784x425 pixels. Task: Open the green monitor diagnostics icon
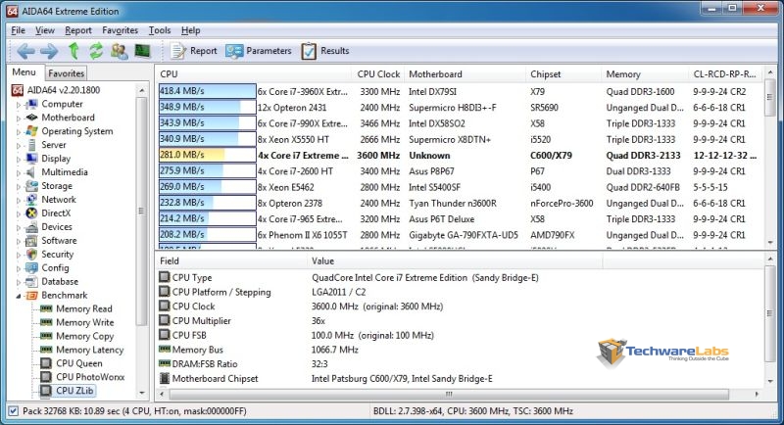(x=142, y=51)
